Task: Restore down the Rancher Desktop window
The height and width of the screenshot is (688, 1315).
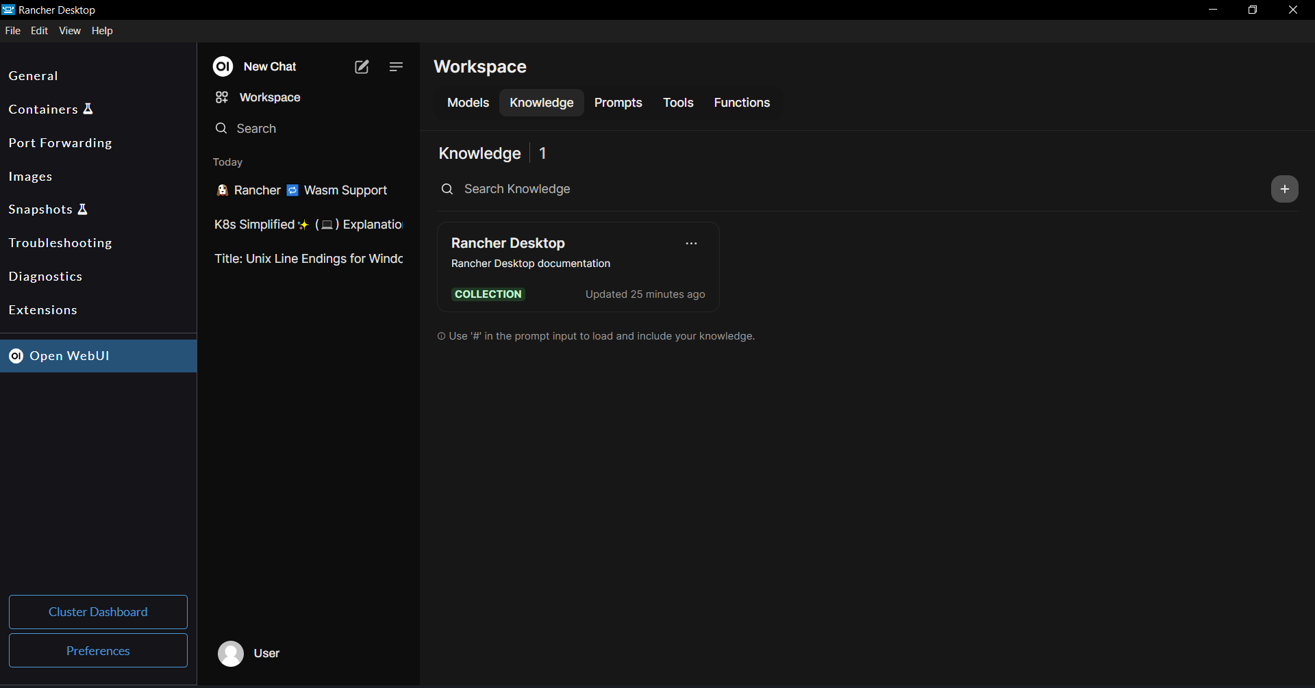Action: 1253,10
